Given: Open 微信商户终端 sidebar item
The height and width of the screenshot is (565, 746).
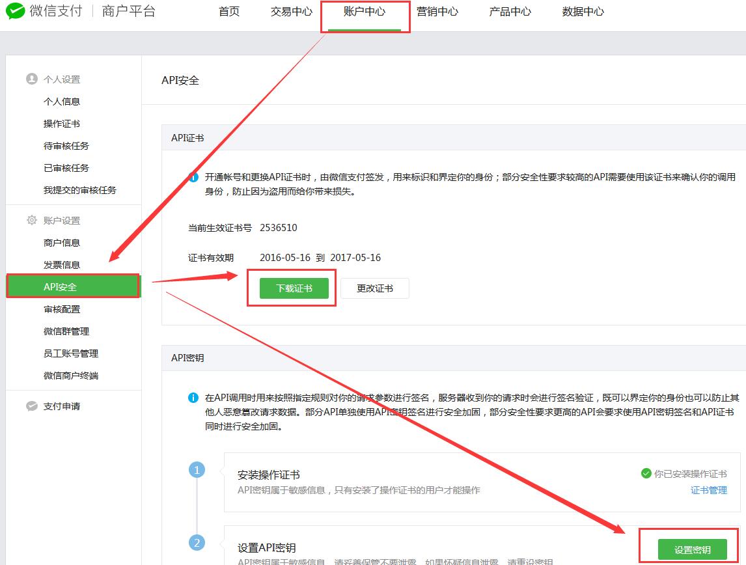Looking at the screenshot, I should (x=71, y=375).
